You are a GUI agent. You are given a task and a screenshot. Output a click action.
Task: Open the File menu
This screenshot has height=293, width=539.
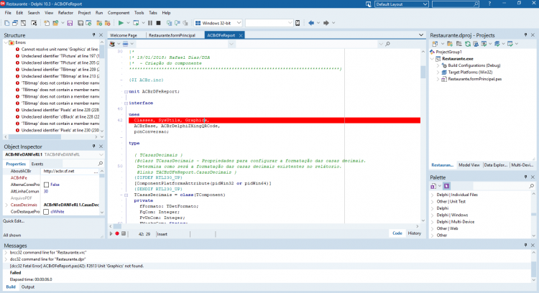coord(8,13)
